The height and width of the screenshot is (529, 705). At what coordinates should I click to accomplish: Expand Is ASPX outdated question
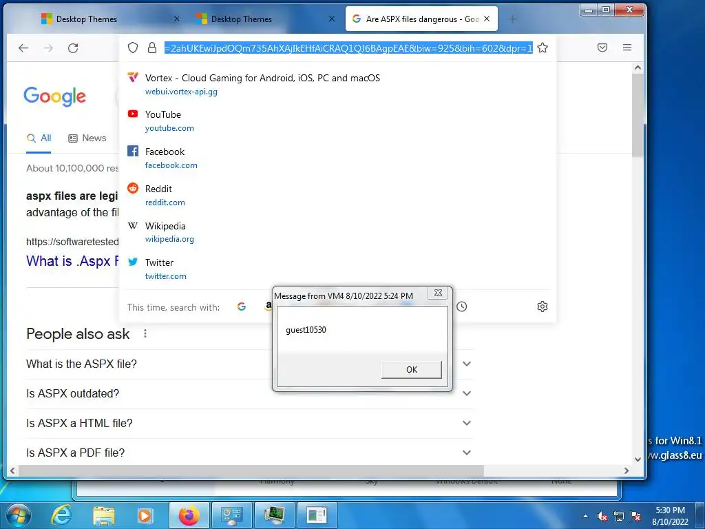(249, 393)
